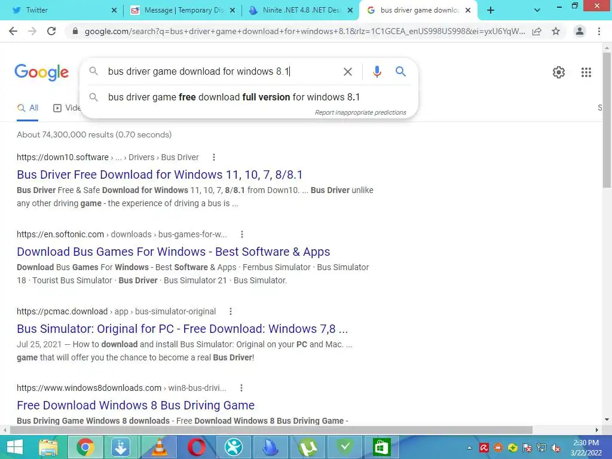Open Opera browser from the taskbar
Screen dimensions: 612x459
click(x=196, y=447)
